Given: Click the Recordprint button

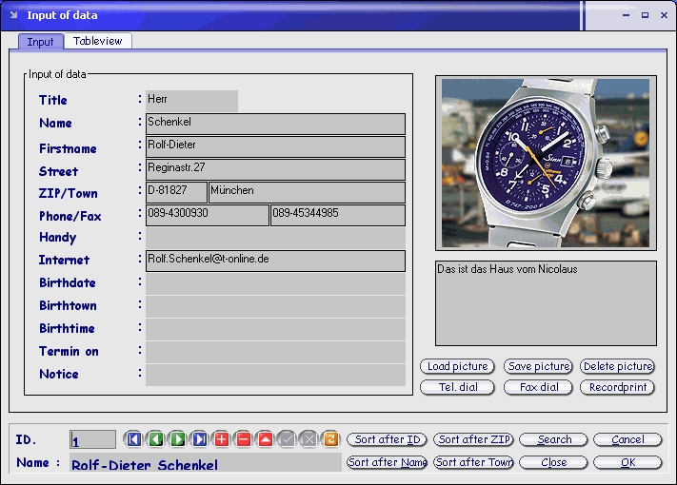Looking at the screenshot, I should click(617, 387).
